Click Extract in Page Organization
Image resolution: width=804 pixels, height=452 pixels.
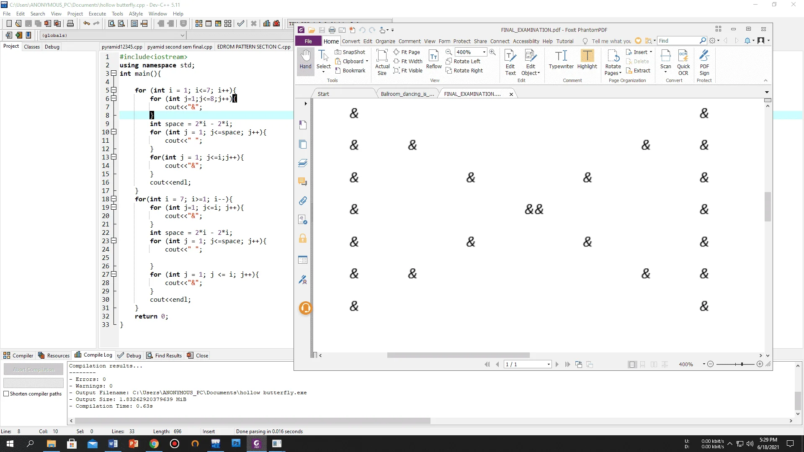(x=638, y=70)
